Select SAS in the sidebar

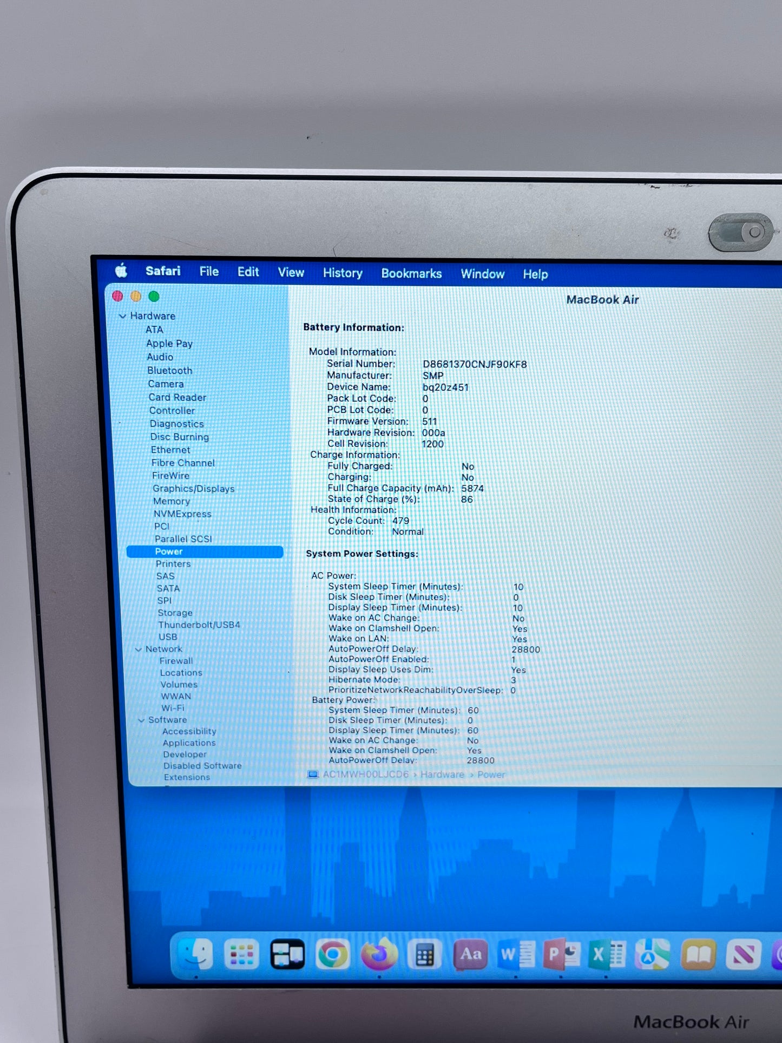tap(166, 576)
